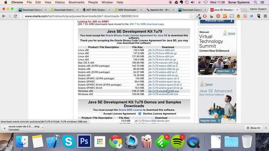Screen dimensions: 269x151
Task: Reload the Oracle download page
Action: coord(16,16)
